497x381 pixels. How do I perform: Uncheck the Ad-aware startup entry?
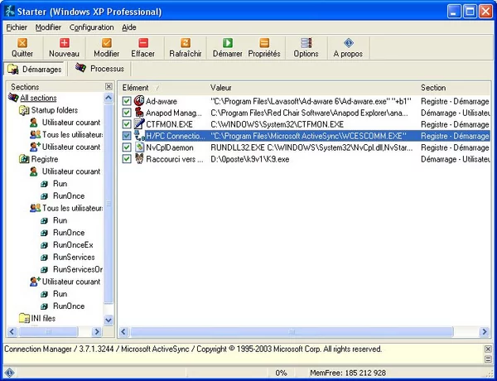pyautogui.click(x=127, y=101)
